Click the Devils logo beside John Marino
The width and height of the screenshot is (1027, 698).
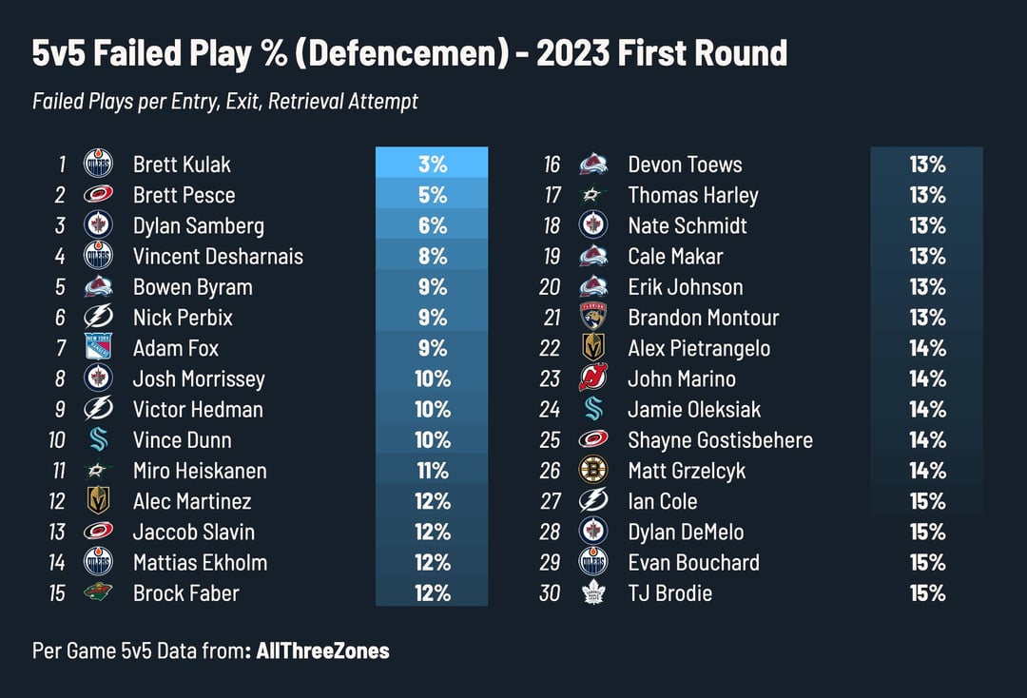pos(593,378)
